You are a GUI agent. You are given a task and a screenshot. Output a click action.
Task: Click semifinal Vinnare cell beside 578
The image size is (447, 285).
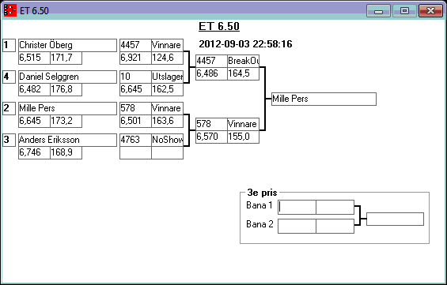pyautogui.click(x=243, y=124)
